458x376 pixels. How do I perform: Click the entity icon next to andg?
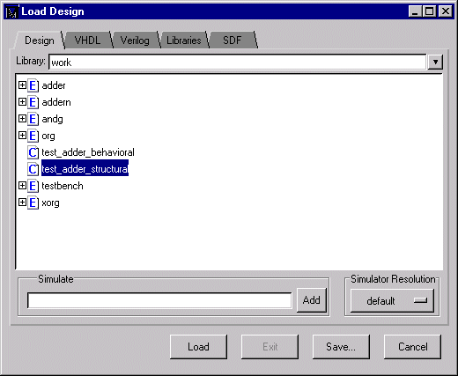33,119
